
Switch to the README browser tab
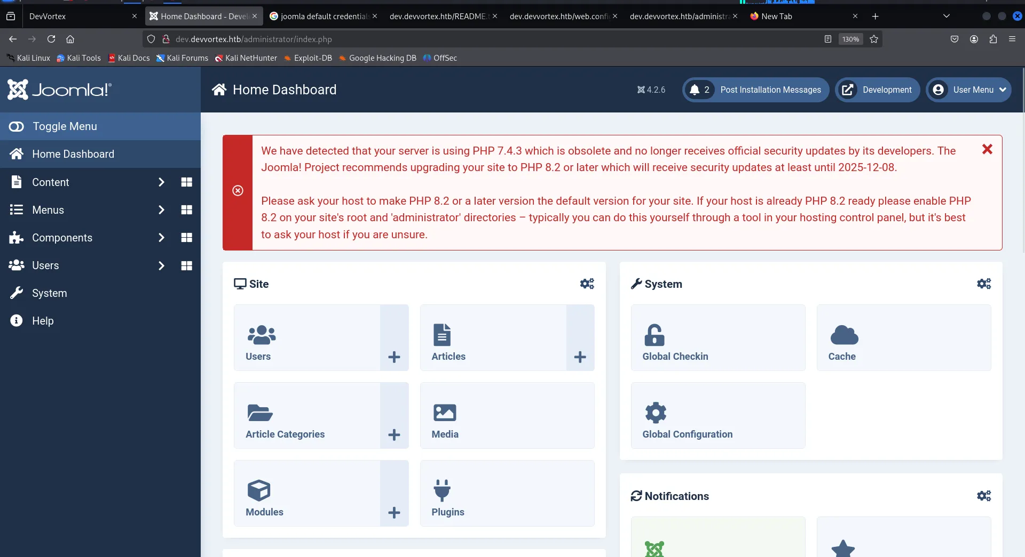pos(443,16)
